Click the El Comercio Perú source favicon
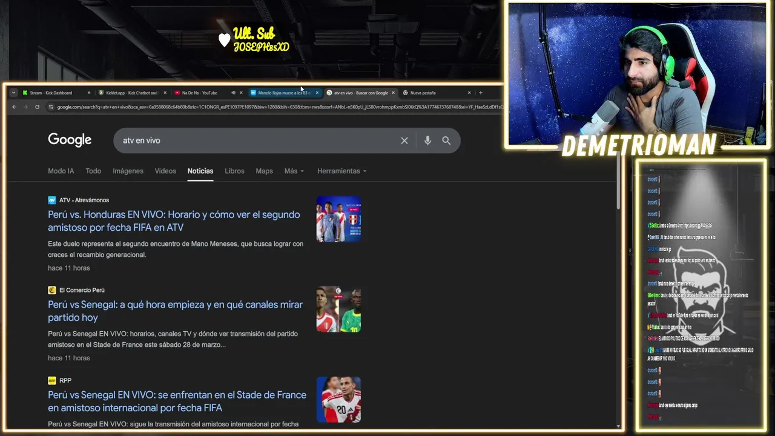Screen dimensions: 775x436 52,290
